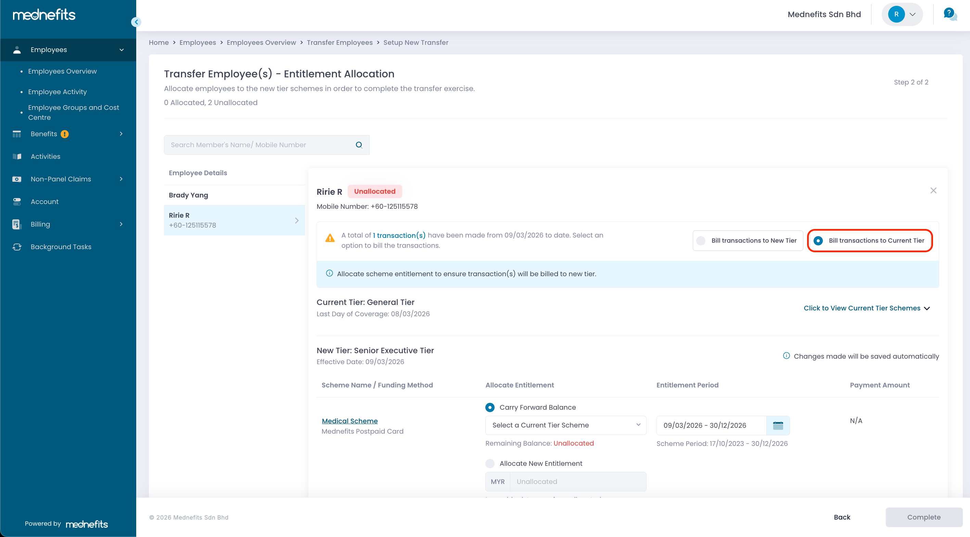Click the search magnifier icon
Image resolution: width=970 pixels, height=537 pixels.
click(359, 145)
